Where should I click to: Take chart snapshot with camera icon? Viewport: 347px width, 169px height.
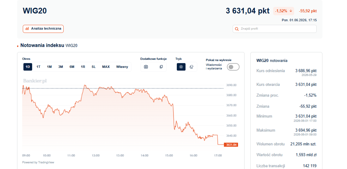tap(146, 67)
